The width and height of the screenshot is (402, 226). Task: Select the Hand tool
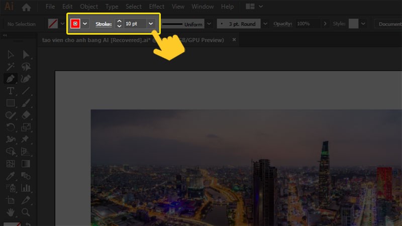coord(11,212)
